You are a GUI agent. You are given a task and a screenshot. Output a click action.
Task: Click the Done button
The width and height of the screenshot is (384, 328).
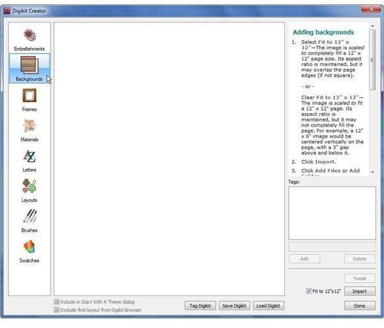[360, 306]
